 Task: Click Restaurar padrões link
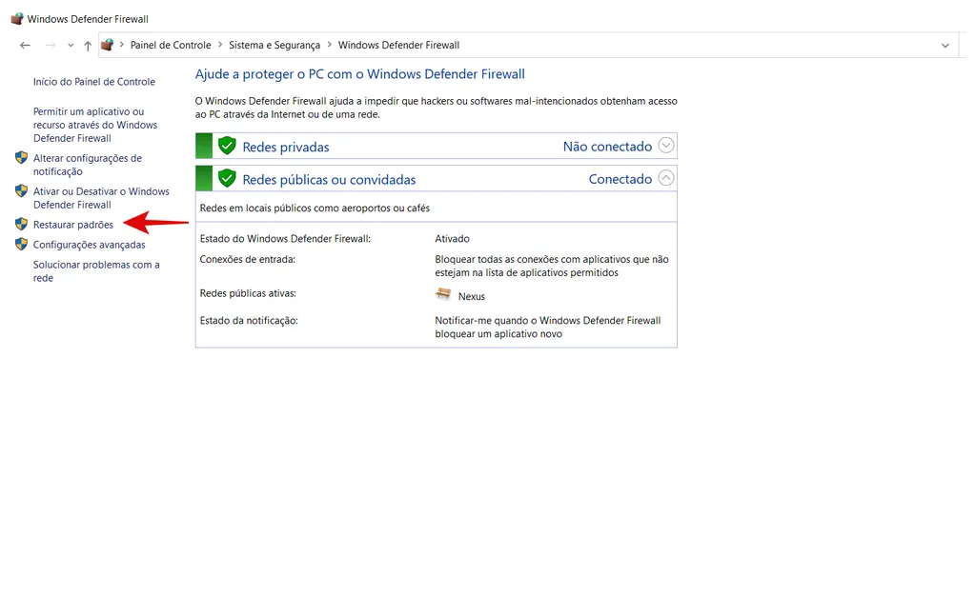(x=73, y=225)
